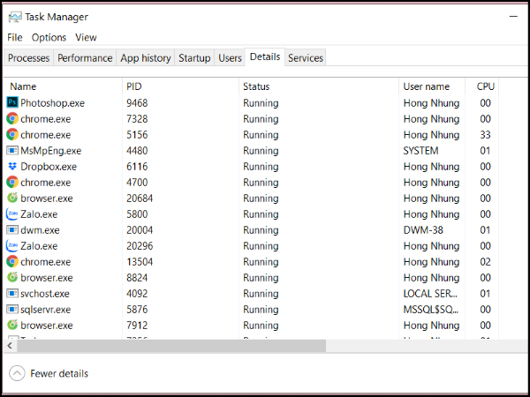Screen dimensions: 530x397
Task: Switch to the Startup tab
Action: [x=194, y=58]
